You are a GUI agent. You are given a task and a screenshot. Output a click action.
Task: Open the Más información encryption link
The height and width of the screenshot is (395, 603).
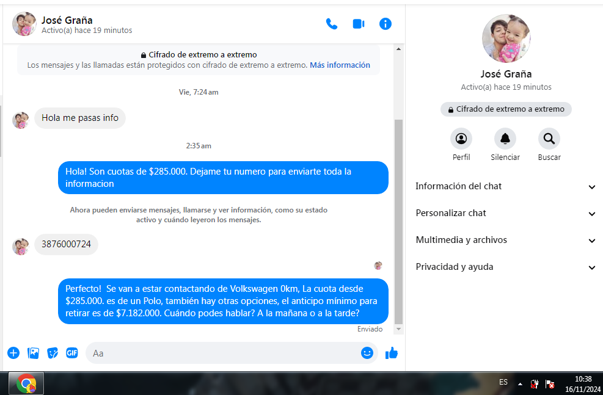tap(340, 65)
